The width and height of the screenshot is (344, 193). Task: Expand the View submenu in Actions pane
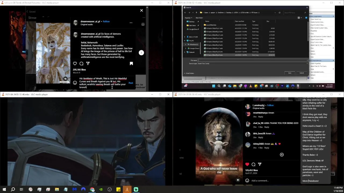(x=334, y=48)
